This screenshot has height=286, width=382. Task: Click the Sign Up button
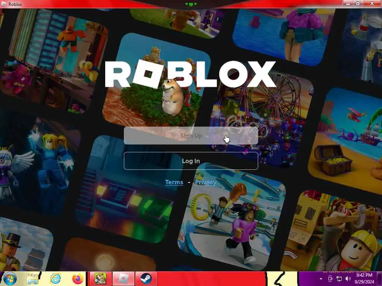pyautogui.click(x=191, y=136)
